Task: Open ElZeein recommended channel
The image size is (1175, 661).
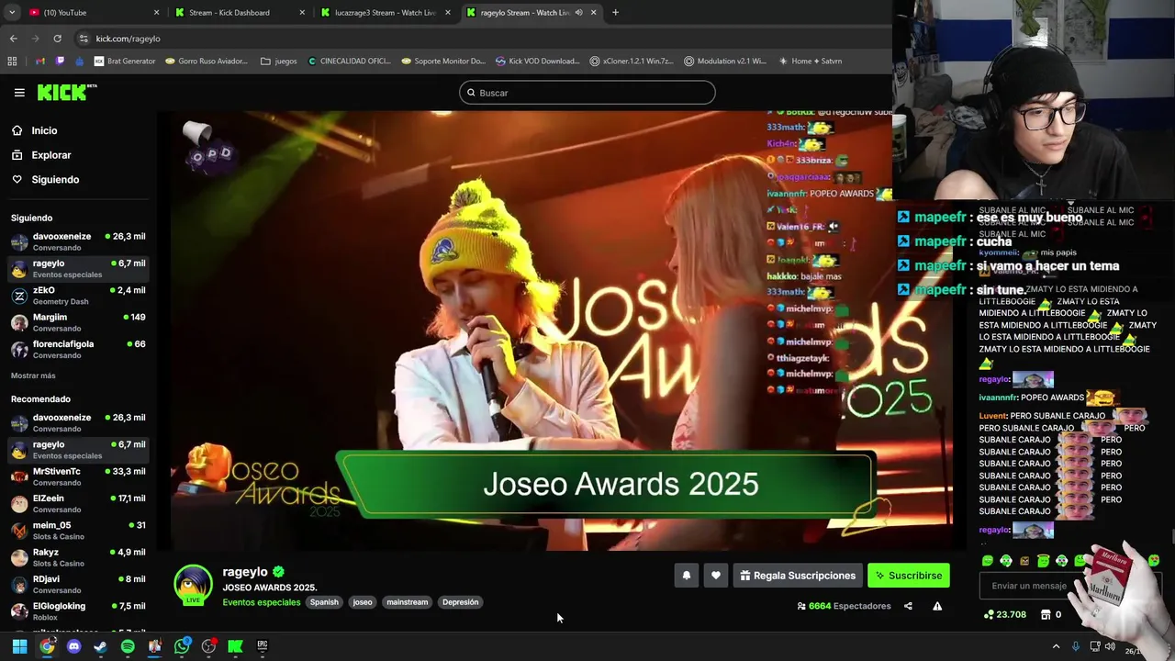Action: (x=78, y=503)
